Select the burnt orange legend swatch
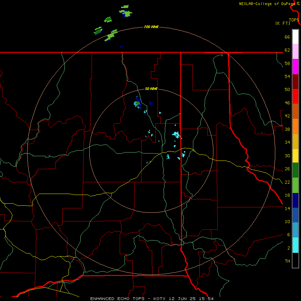 click(295, 111)
